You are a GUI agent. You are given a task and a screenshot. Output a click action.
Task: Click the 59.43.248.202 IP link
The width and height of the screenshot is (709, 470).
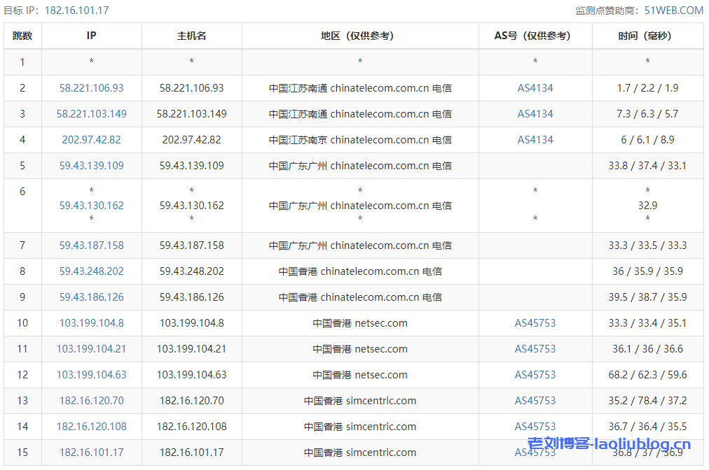pyautogui.click(x=91, y=271)
